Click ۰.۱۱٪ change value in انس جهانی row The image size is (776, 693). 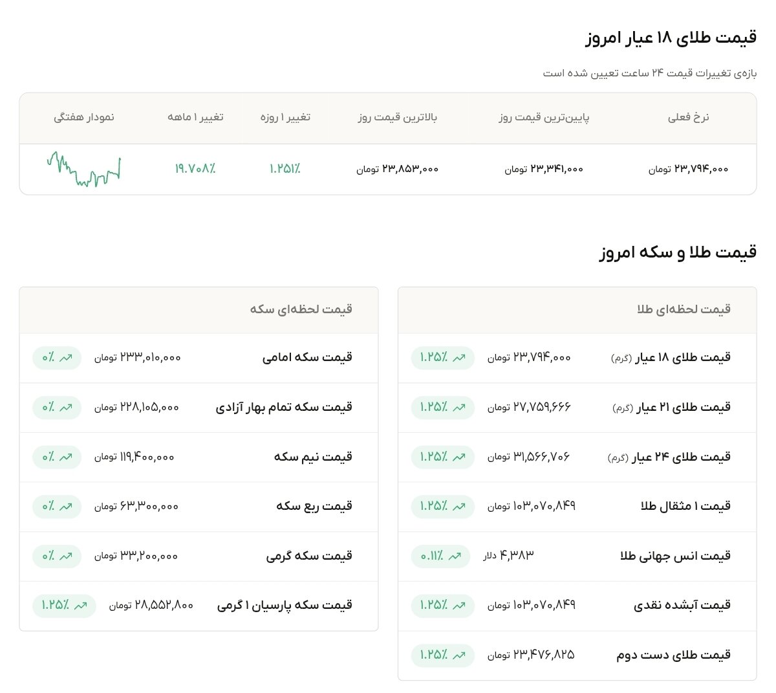[x=432, y=556]
